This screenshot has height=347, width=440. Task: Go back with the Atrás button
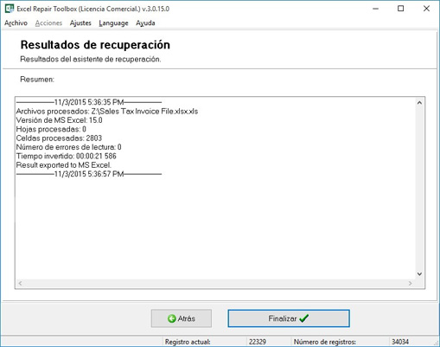click(182, 318)
